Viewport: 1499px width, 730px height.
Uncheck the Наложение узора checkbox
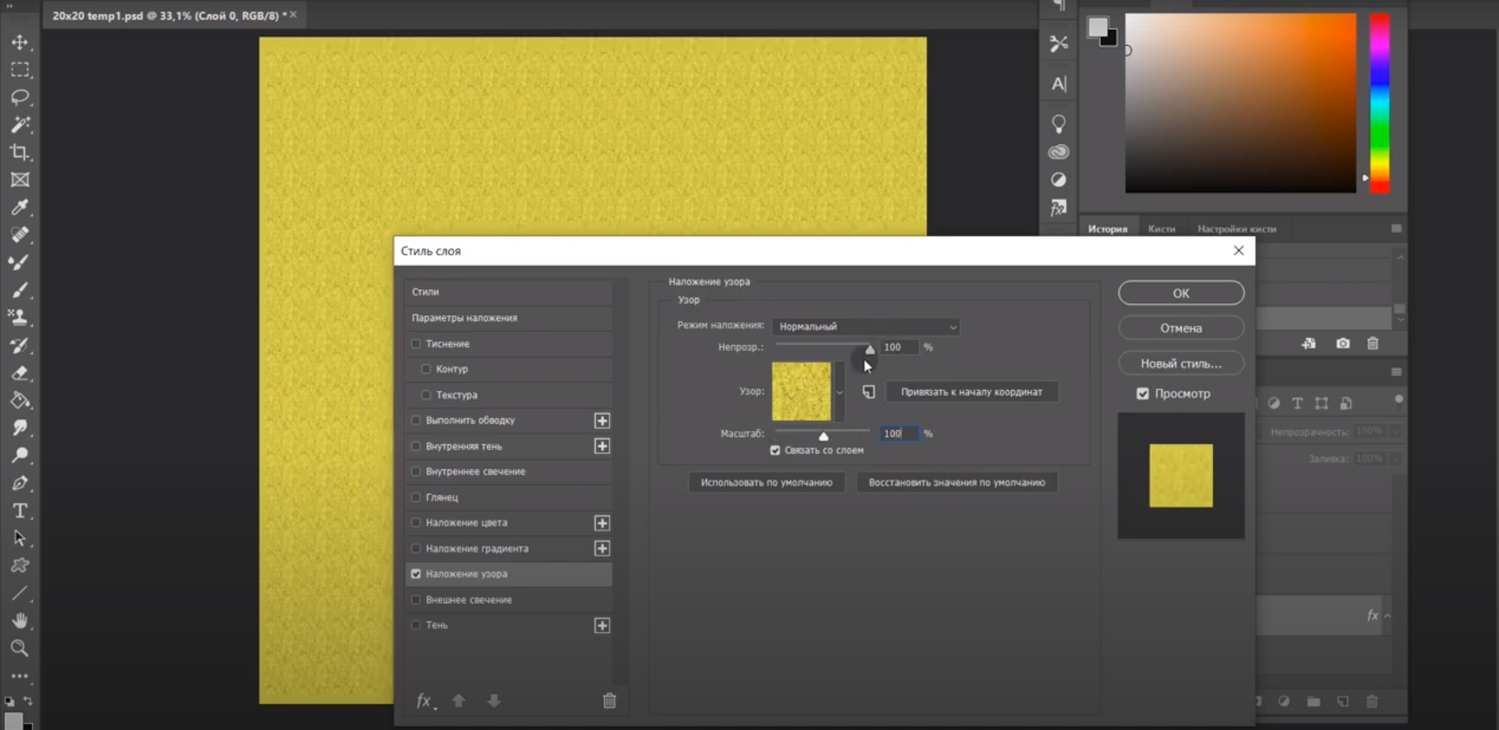416,573
